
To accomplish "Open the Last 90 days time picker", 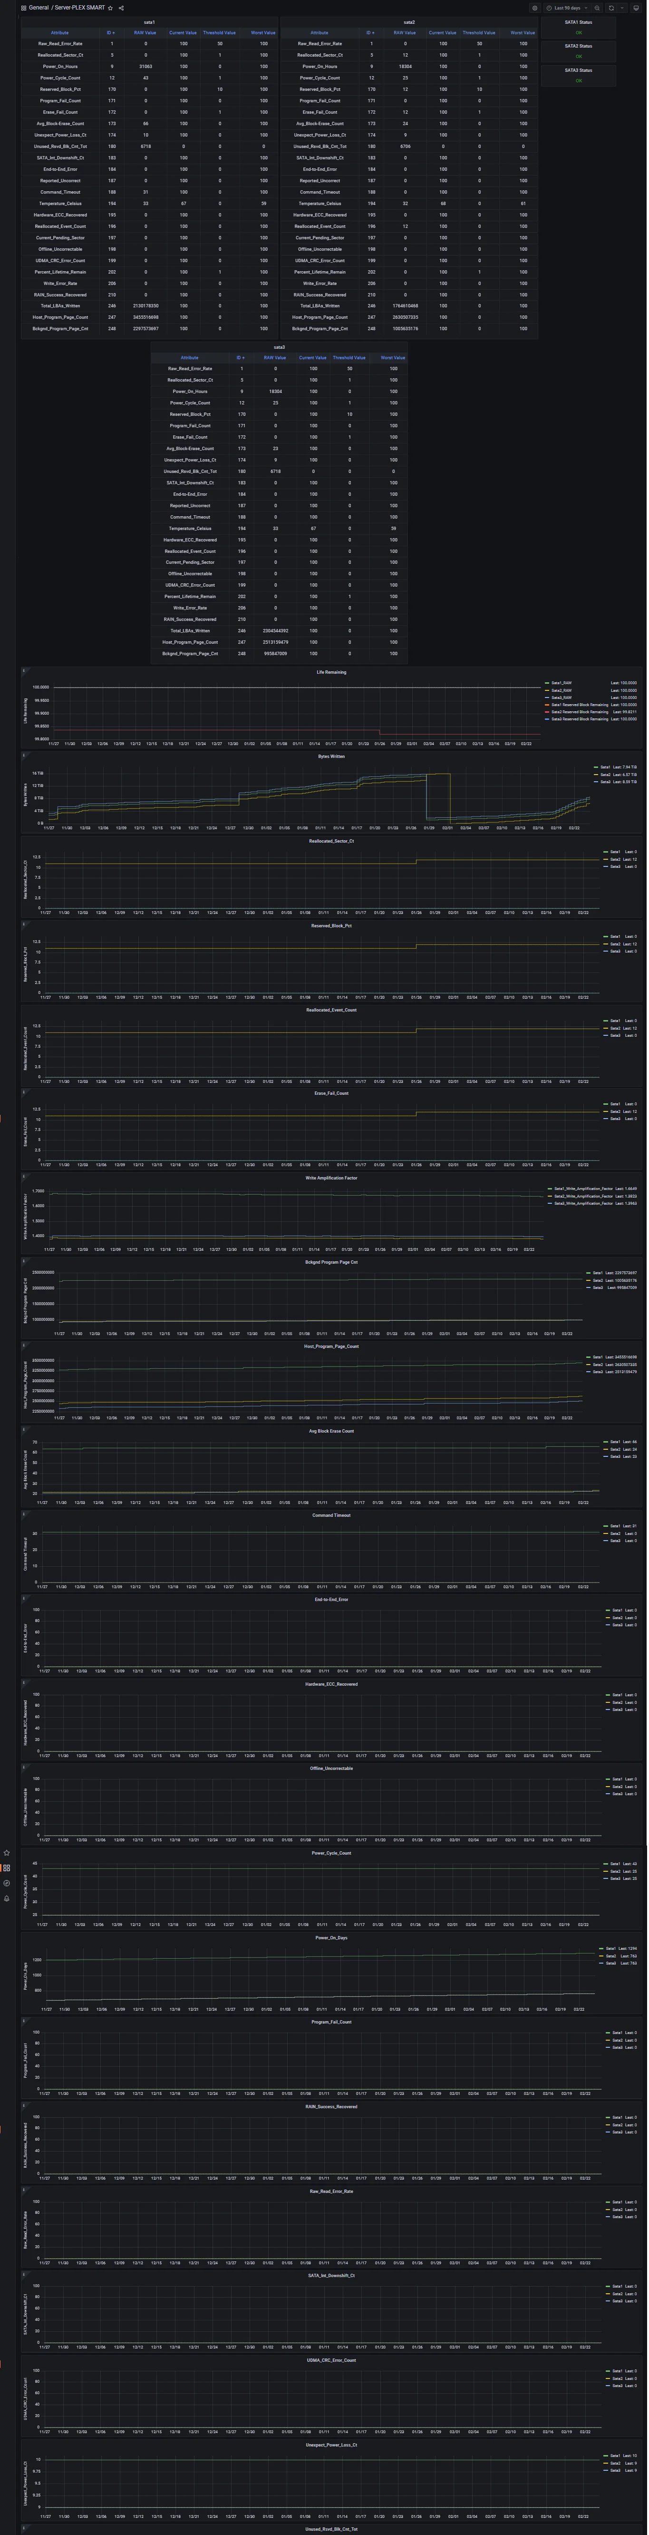I will pos(567,8).
